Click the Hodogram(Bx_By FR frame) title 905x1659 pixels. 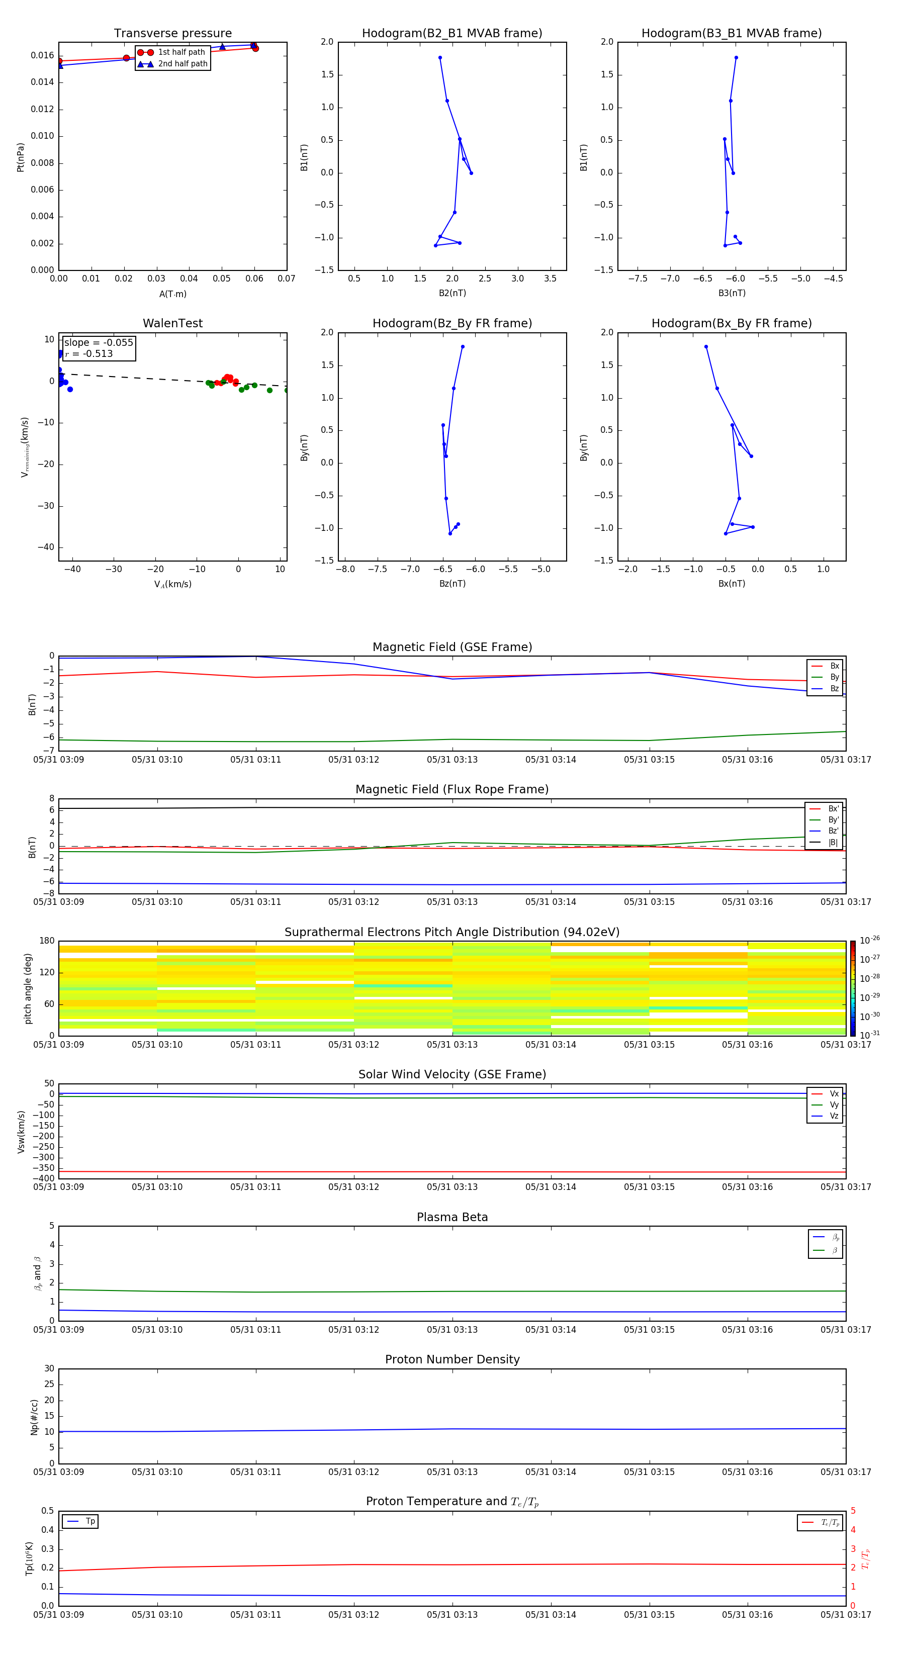731,323
